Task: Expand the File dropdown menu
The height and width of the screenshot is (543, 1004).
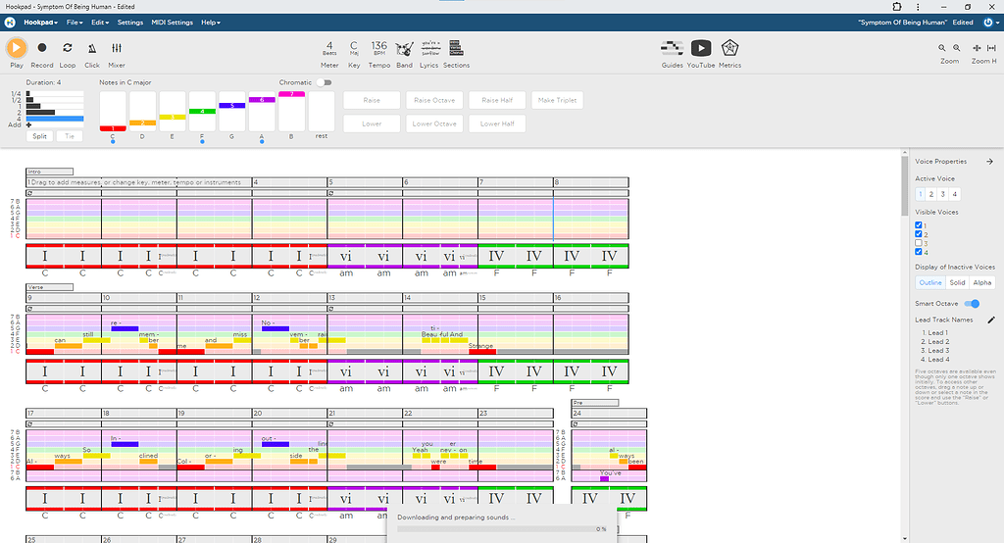Action: [74, 22]
